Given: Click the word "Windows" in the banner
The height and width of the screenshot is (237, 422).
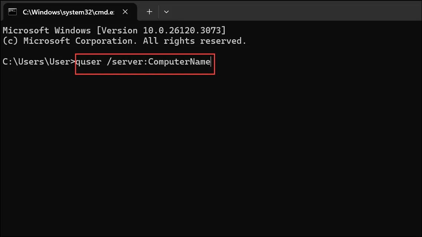Looking at the screenshot, I should (73, 30).
